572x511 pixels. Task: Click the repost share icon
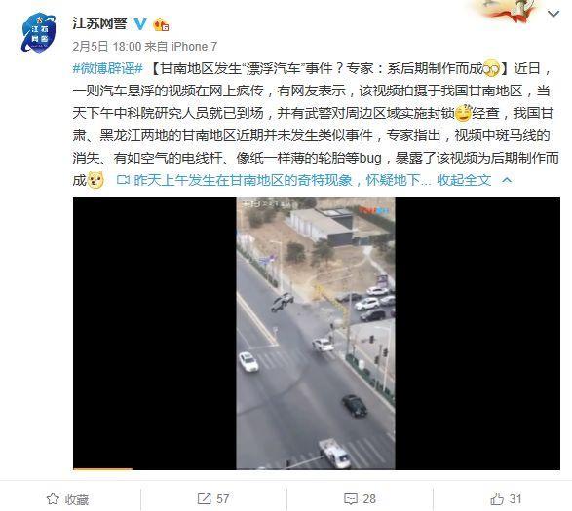click(x=204, y=499)
